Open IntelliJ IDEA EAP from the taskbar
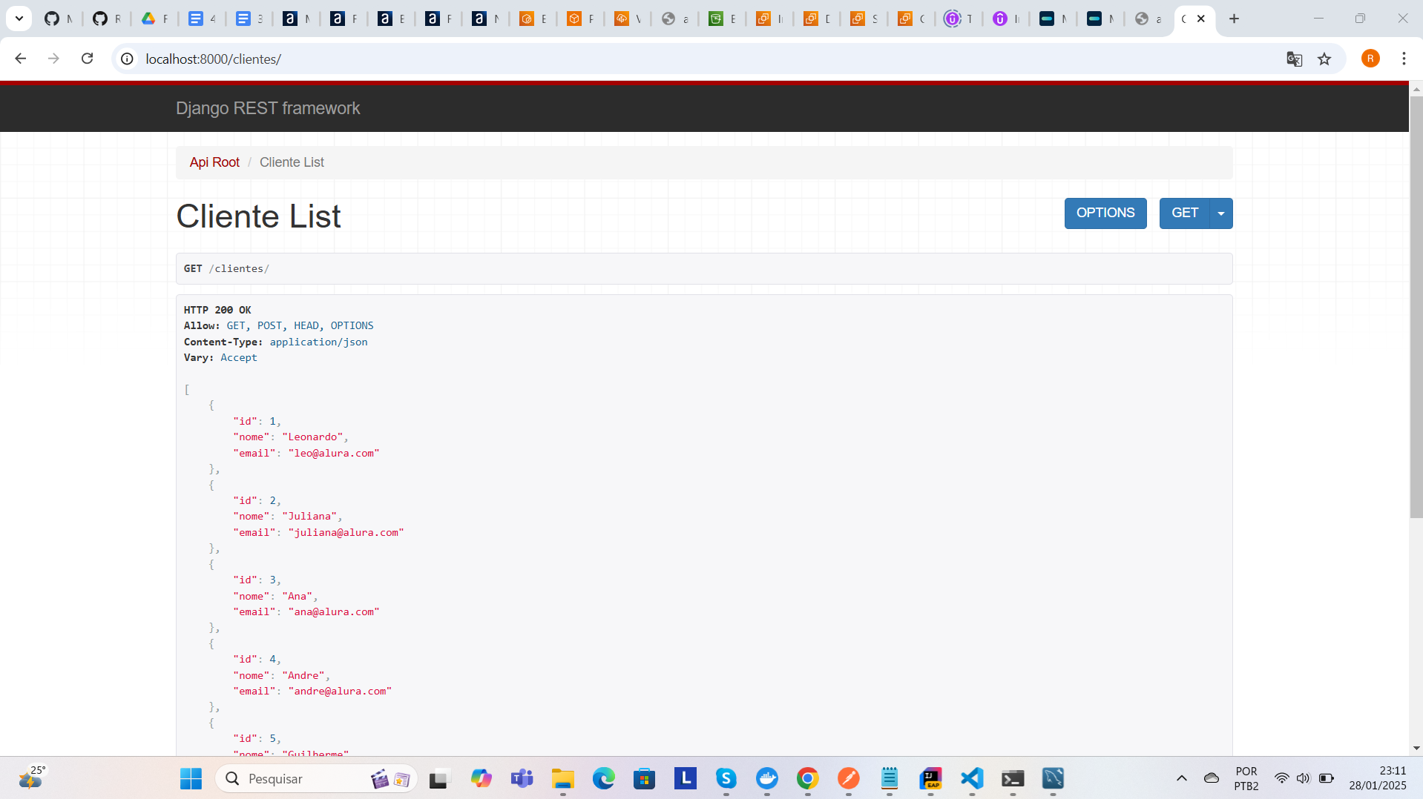 click(930, 779)
